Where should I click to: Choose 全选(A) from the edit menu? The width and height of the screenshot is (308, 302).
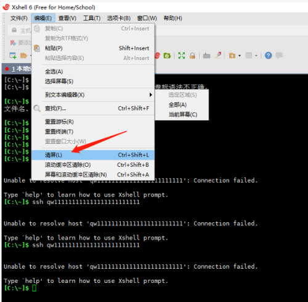pyautogui.click(x=93, y=72)
